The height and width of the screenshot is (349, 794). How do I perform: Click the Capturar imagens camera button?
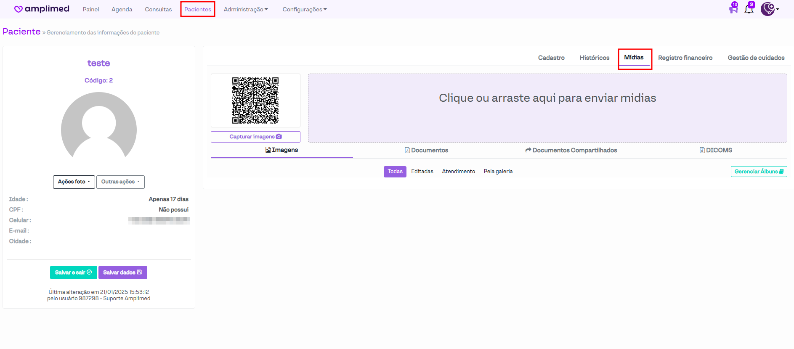point(255,137)
